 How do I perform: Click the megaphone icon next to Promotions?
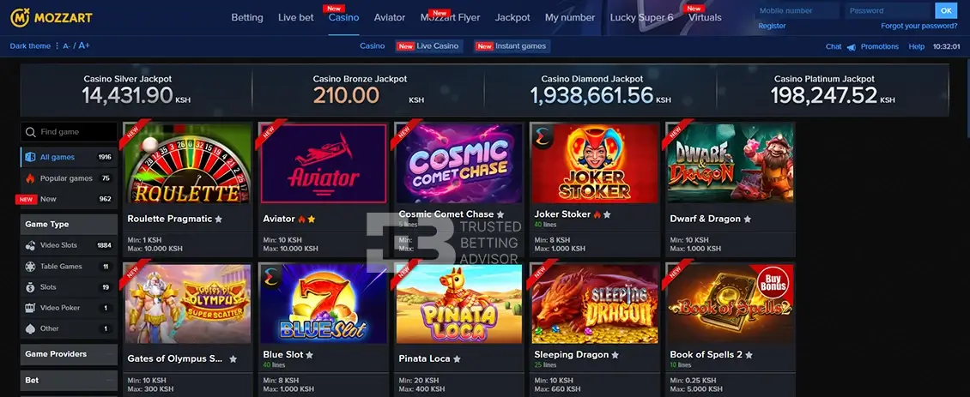[x=852, y=47]
